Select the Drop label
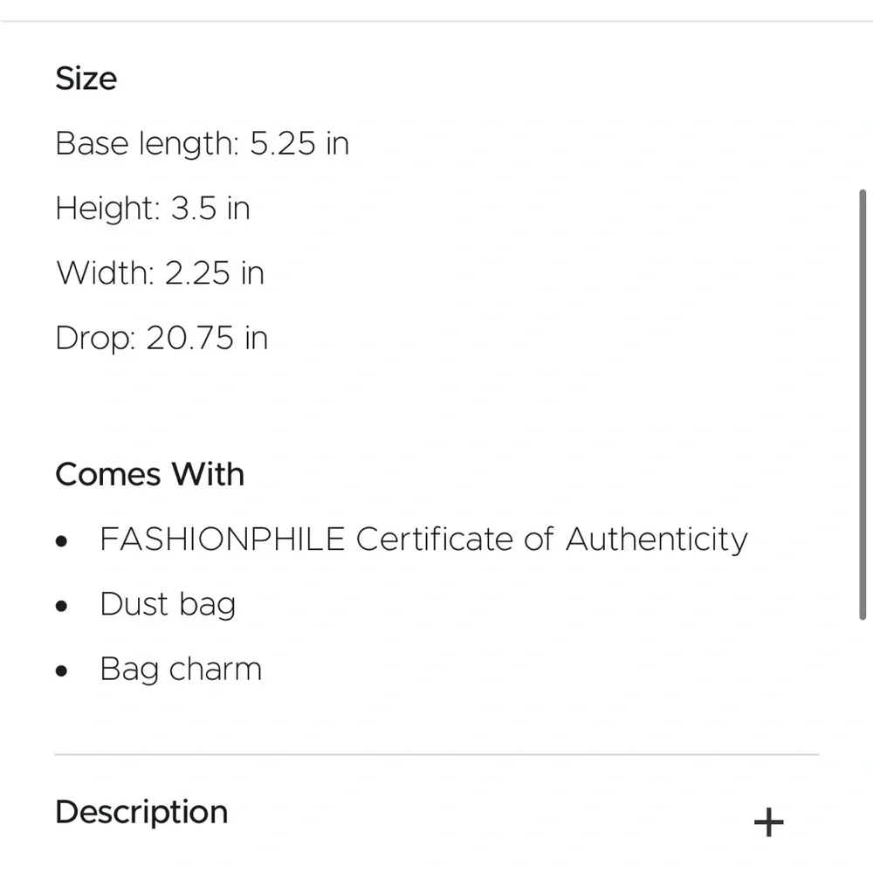Screen dimensions: 873x873 95,338
